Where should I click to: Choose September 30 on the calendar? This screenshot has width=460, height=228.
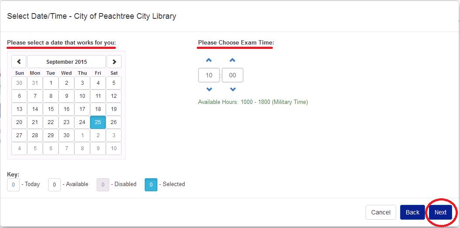66,135
